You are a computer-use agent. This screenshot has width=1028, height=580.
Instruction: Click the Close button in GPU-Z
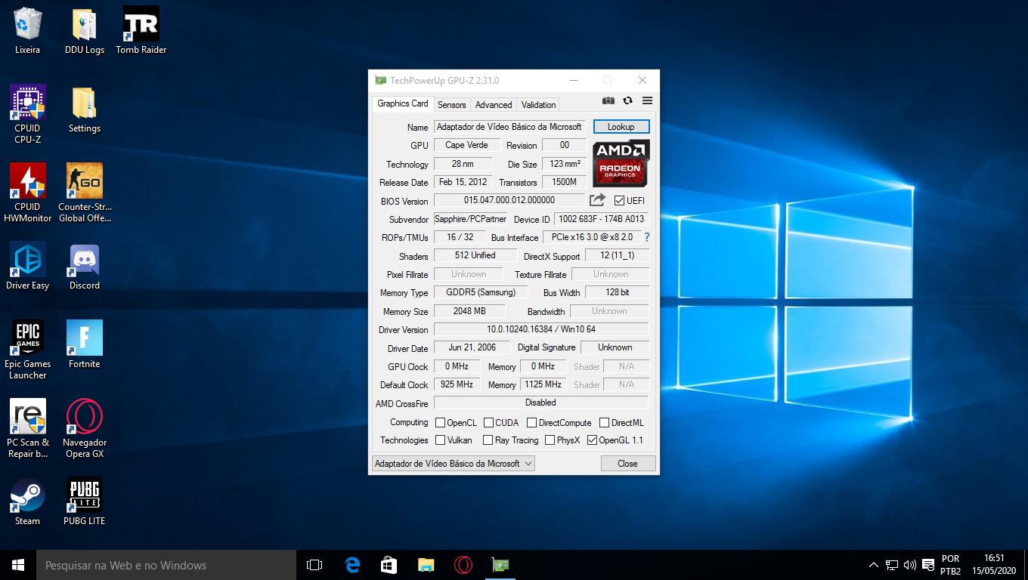coord(627,464)
